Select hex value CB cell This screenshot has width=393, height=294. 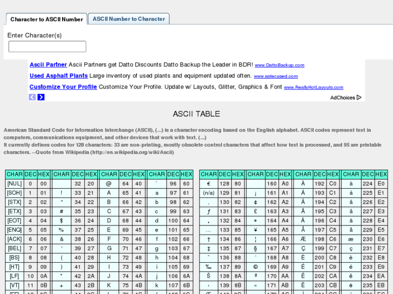coord(332,285)
